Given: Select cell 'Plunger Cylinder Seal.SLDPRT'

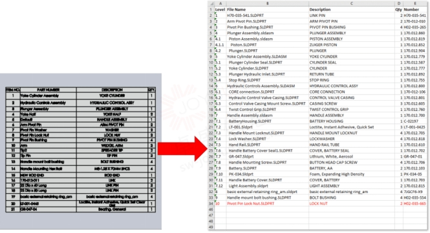Looking at the screenshot, I should pos(268,63).
